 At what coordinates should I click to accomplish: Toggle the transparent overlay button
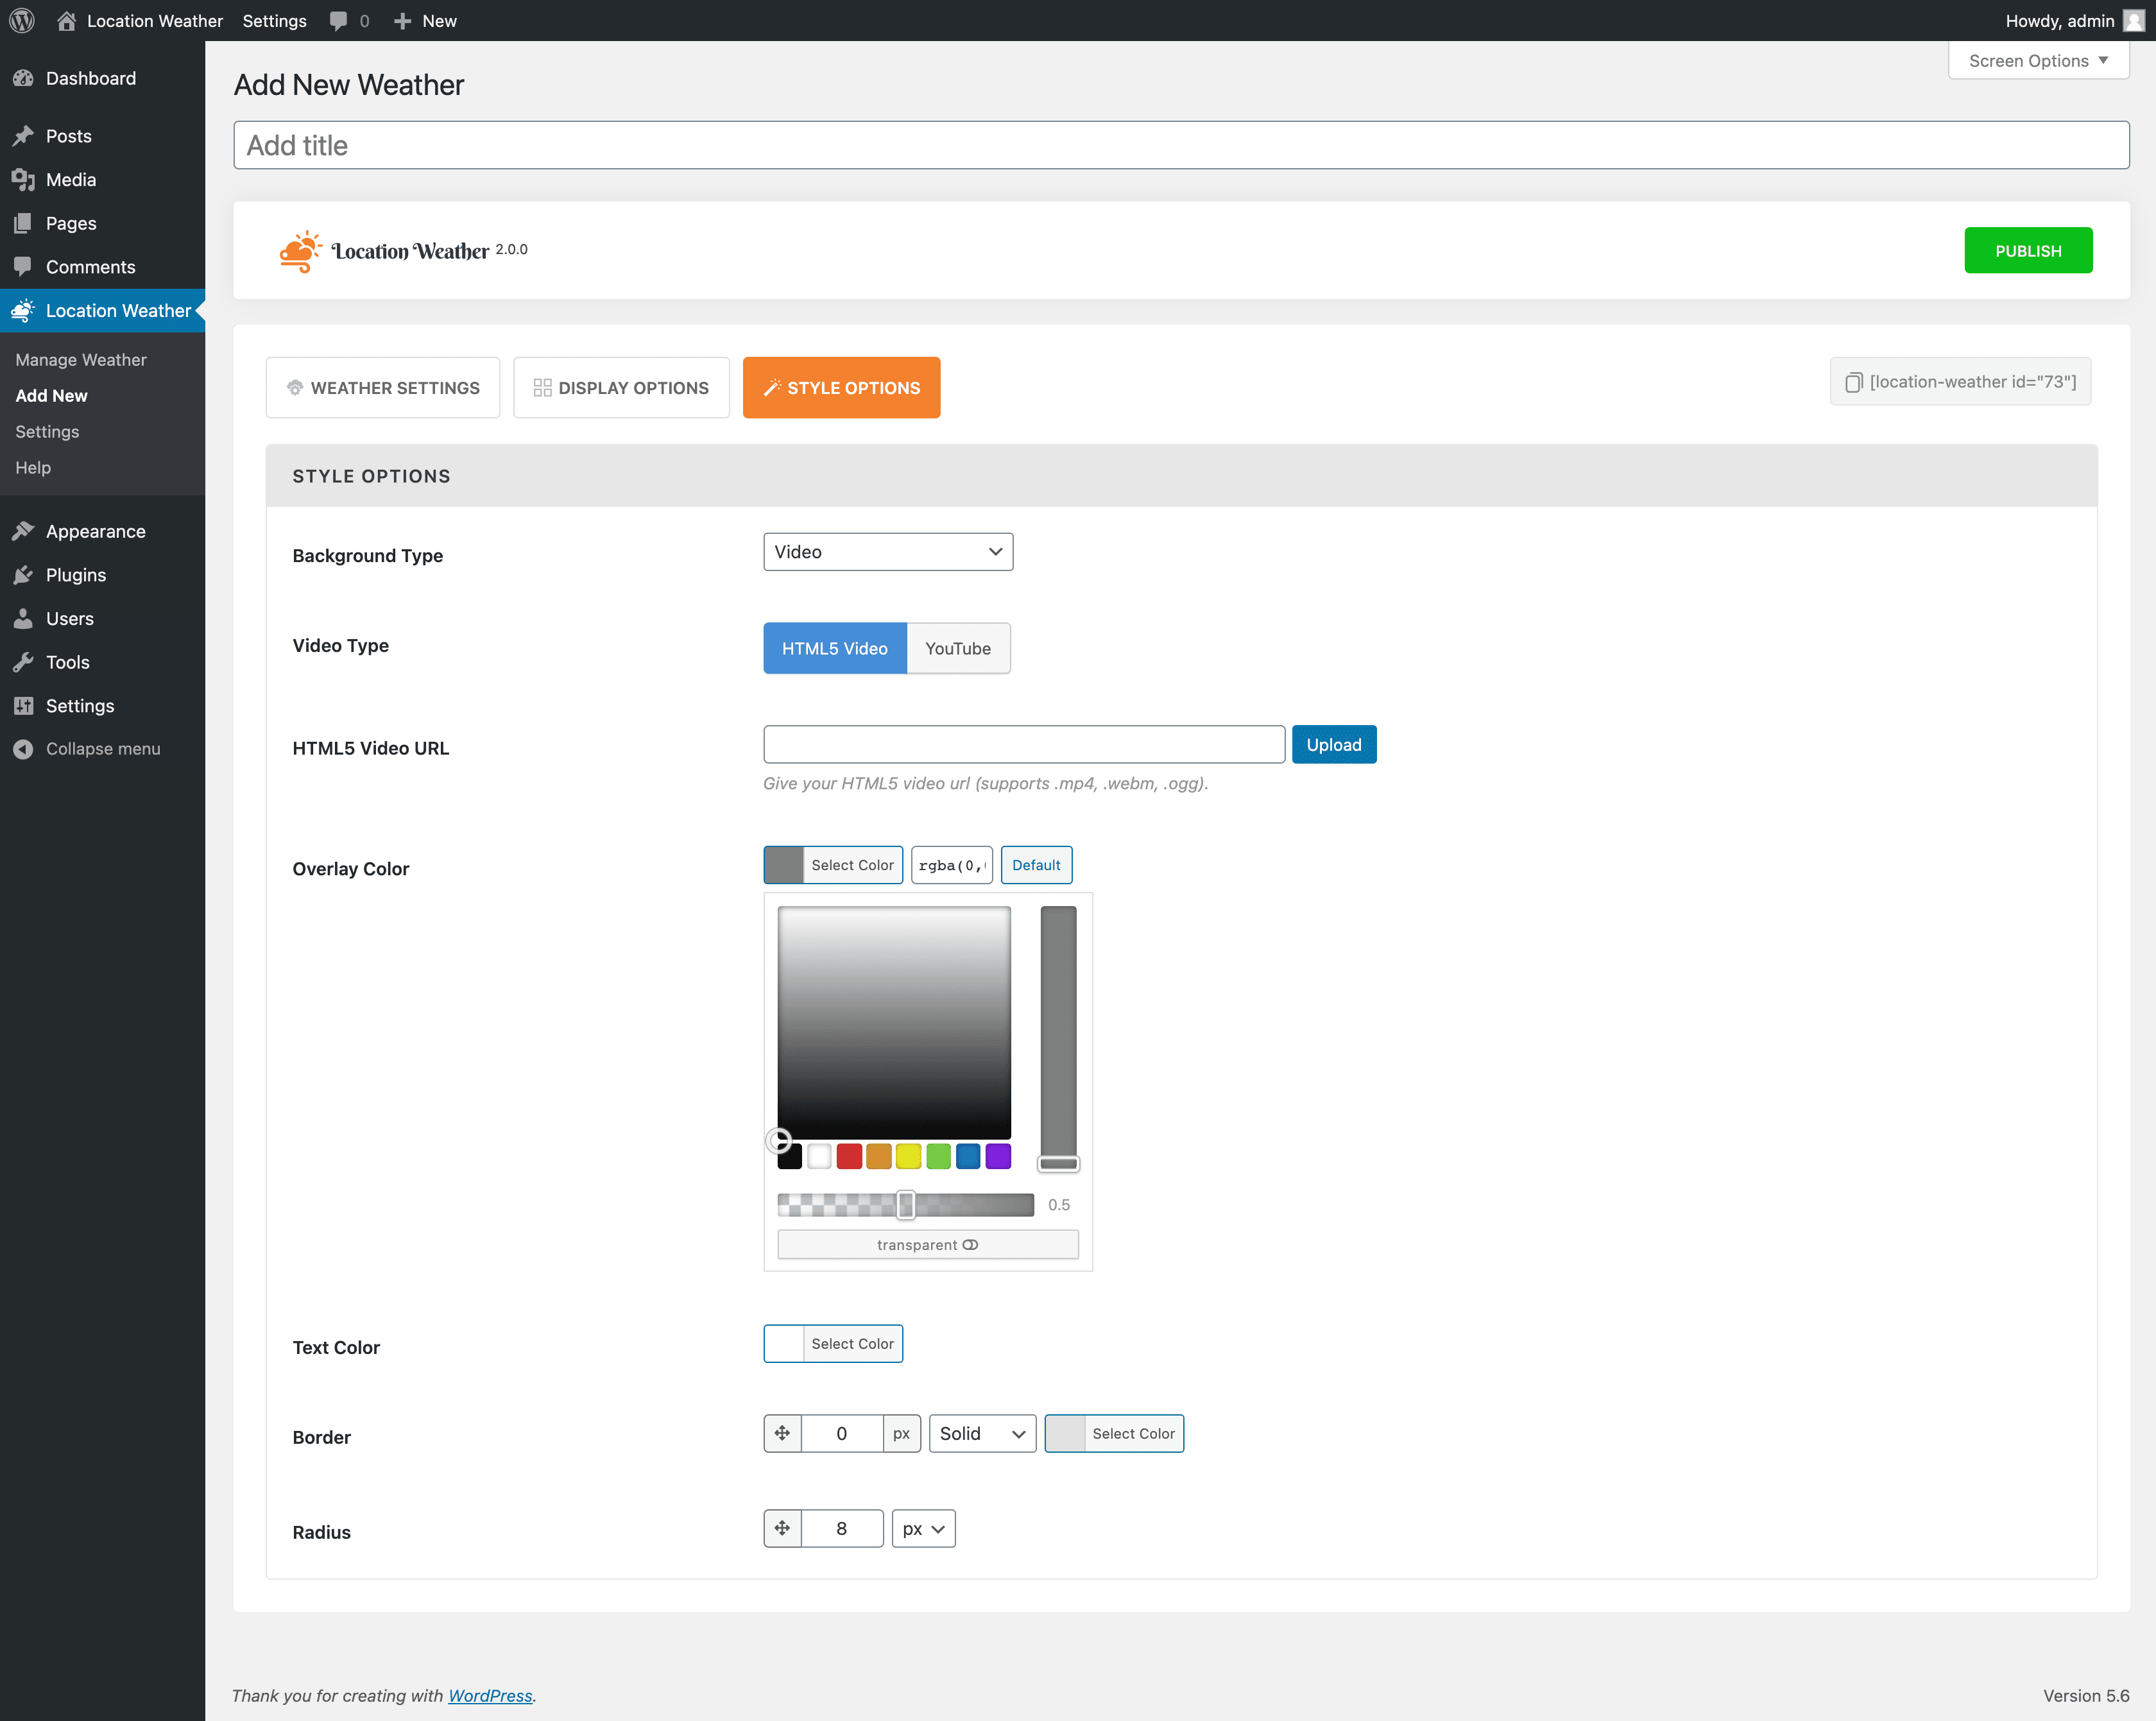(928, 1245)
